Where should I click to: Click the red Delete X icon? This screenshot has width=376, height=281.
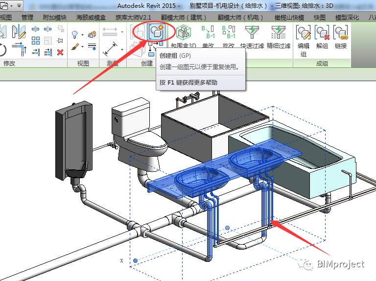[x=60, y=52]
